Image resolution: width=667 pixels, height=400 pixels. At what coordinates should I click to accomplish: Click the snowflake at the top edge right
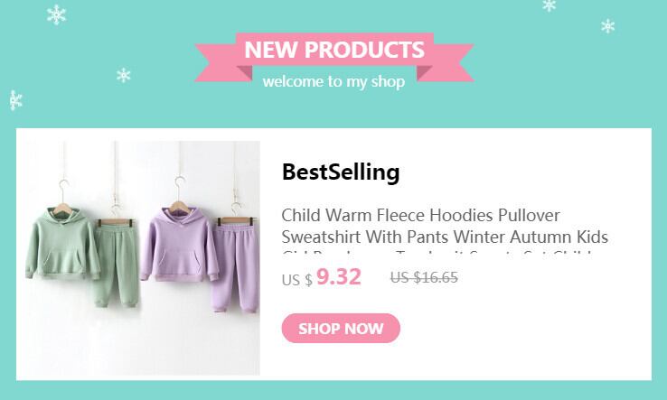(x=550, y=5)
